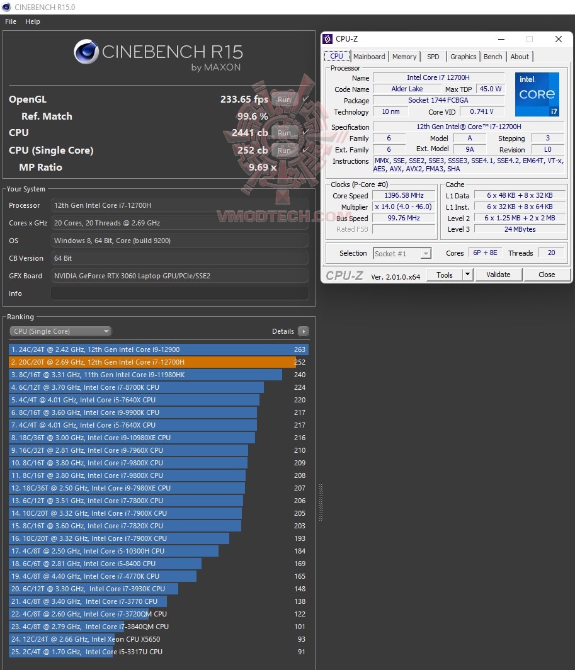The width and height of the screenshot is (575, 670).
Task: Select ranking row 20 Core i7-3930K
Action: [x=159, y=589]
